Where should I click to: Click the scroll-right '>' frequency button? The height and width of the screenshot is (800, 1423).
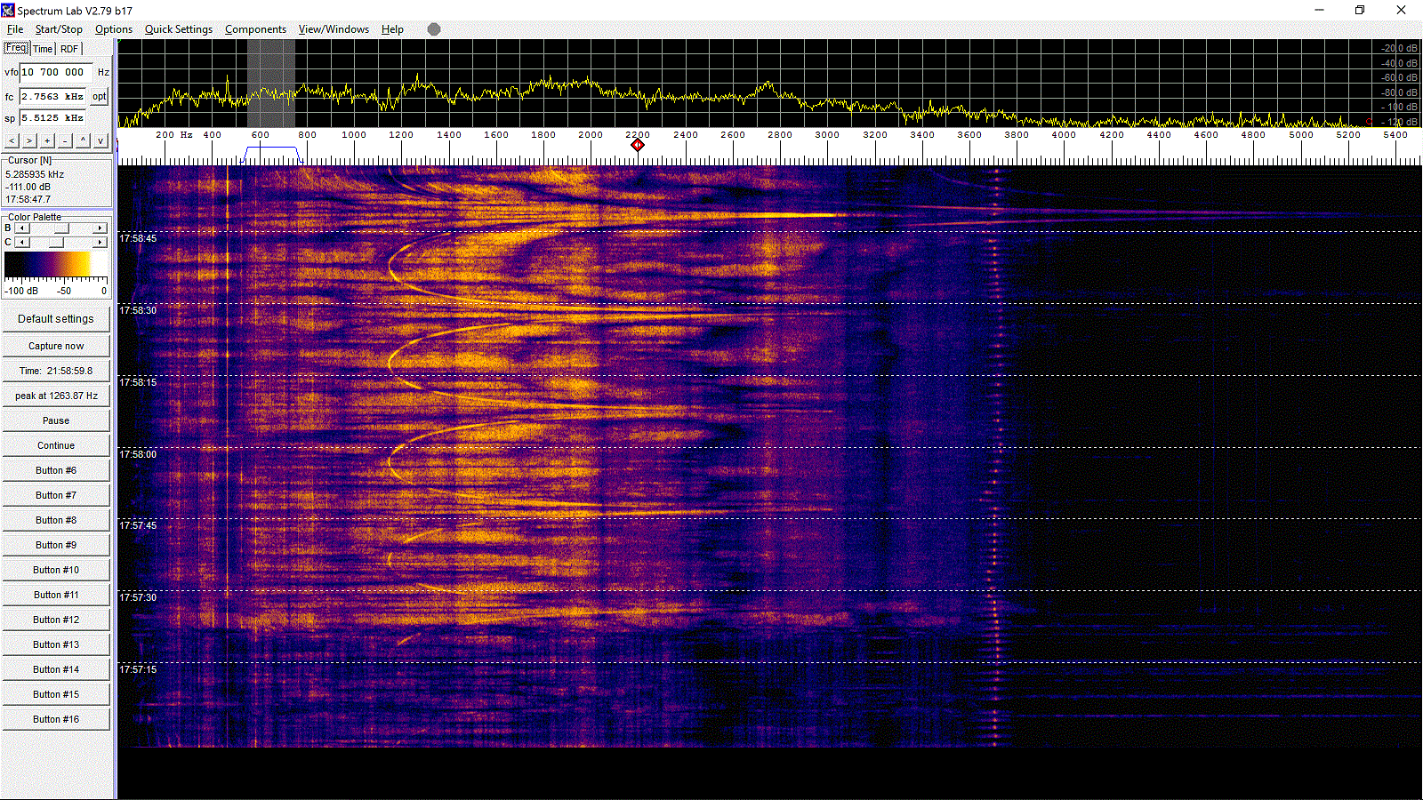[29, 140]
